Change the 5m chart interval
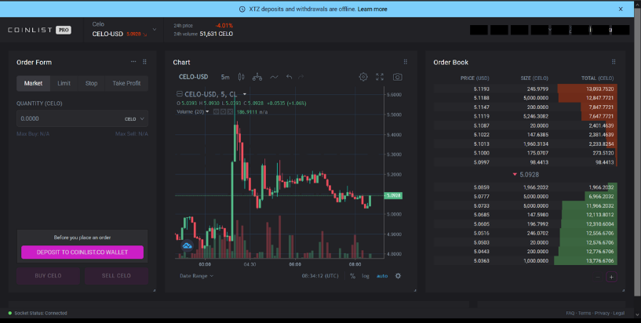The height and width of the screenshot is (323, 641). (x=225, y=77)
